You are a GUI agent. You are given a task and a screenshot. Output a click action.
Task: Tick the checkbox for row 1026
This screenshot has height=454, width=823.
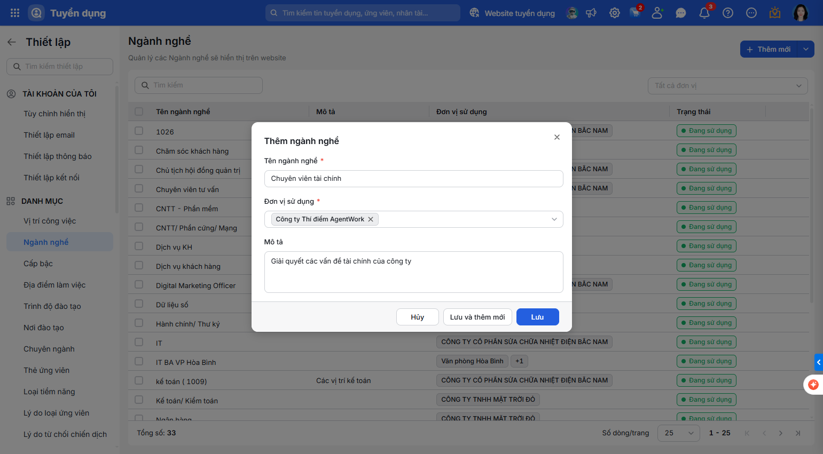click(139, 131)
